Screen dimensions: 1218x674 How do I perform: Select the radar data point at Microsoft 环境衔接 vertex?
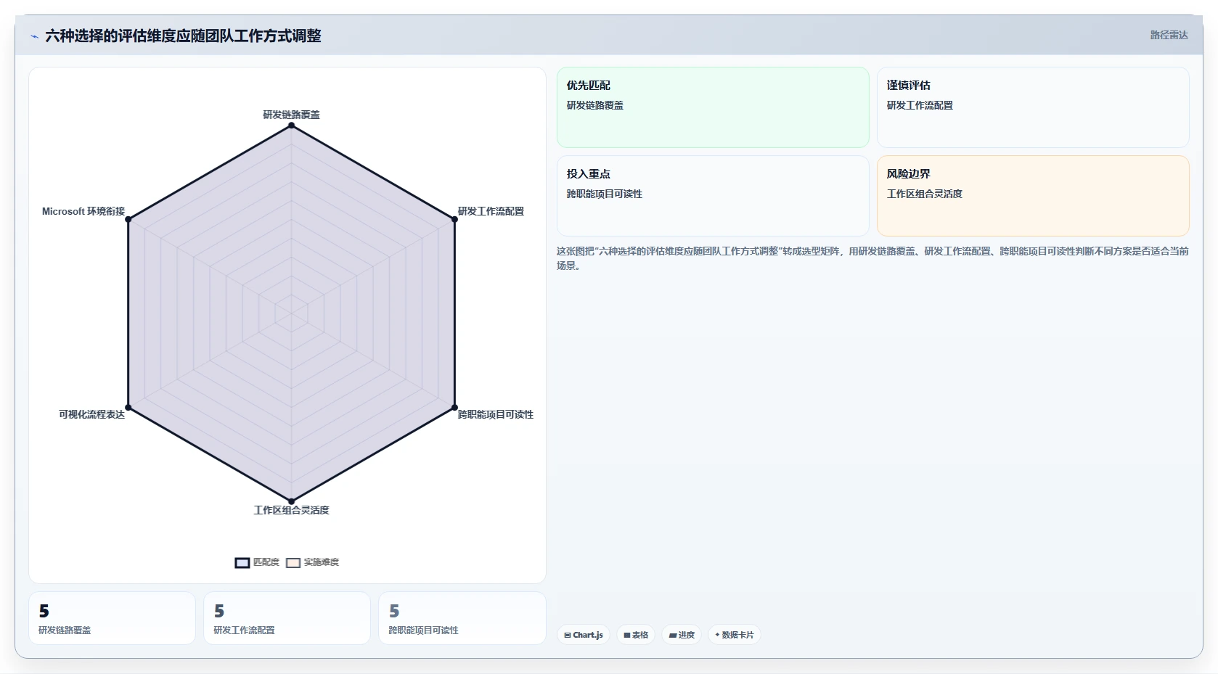click(128, 219)
